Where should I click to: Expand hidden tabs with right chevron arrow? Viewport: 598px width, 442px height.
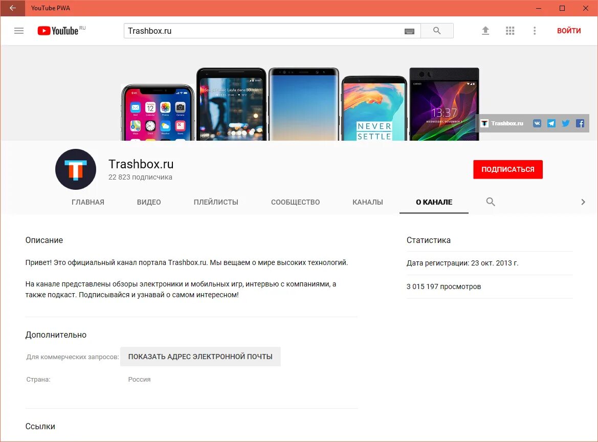pos(583,202)
